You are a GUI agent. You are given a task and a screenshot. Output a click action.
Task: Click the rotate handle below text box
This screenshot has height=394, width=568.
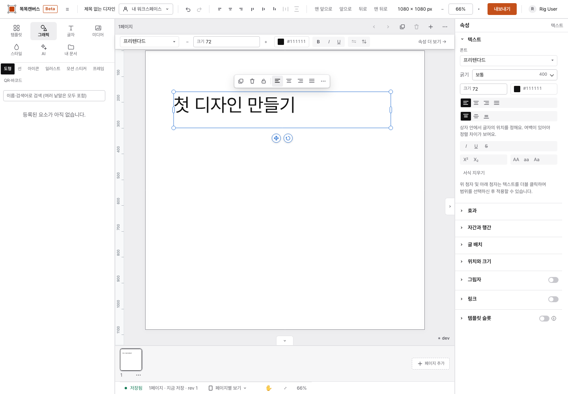[x=288, y=138]
